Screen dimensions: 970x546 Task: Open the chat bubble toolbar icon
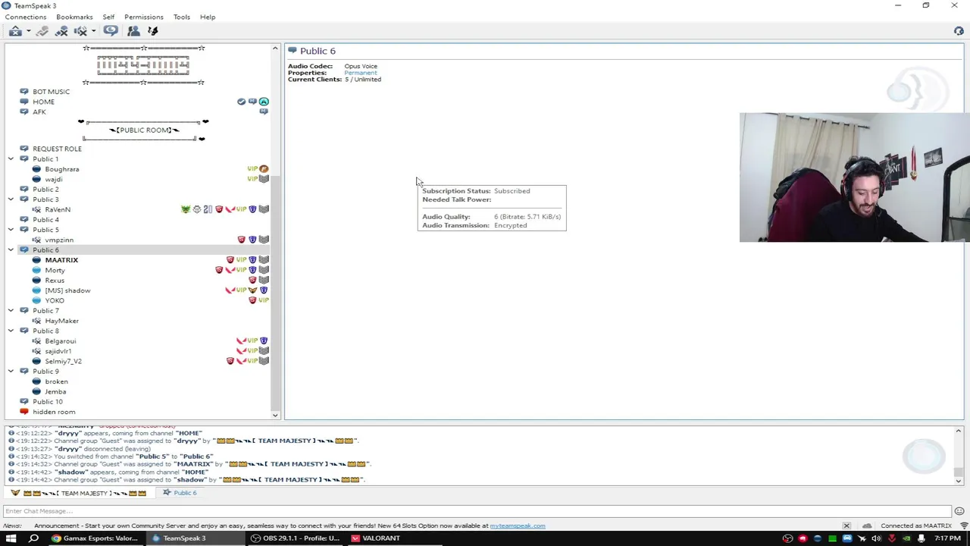click(111, 31)
